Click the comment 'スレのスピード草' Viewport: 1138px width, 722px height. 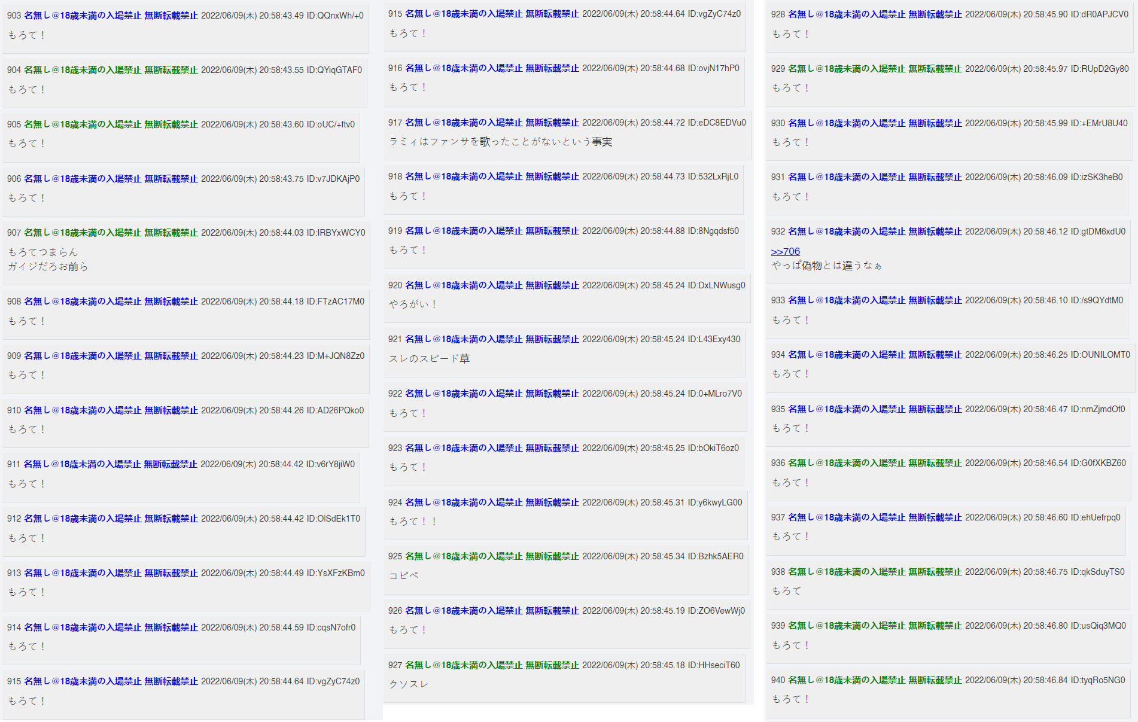pos(430,359)
